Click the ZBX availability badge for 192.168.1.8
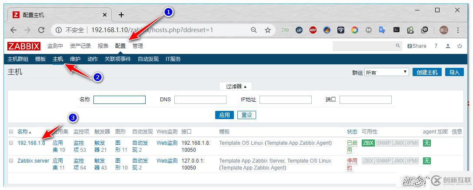Image resolution: width=473 pixels, height=190 pixels. [368, 143]
